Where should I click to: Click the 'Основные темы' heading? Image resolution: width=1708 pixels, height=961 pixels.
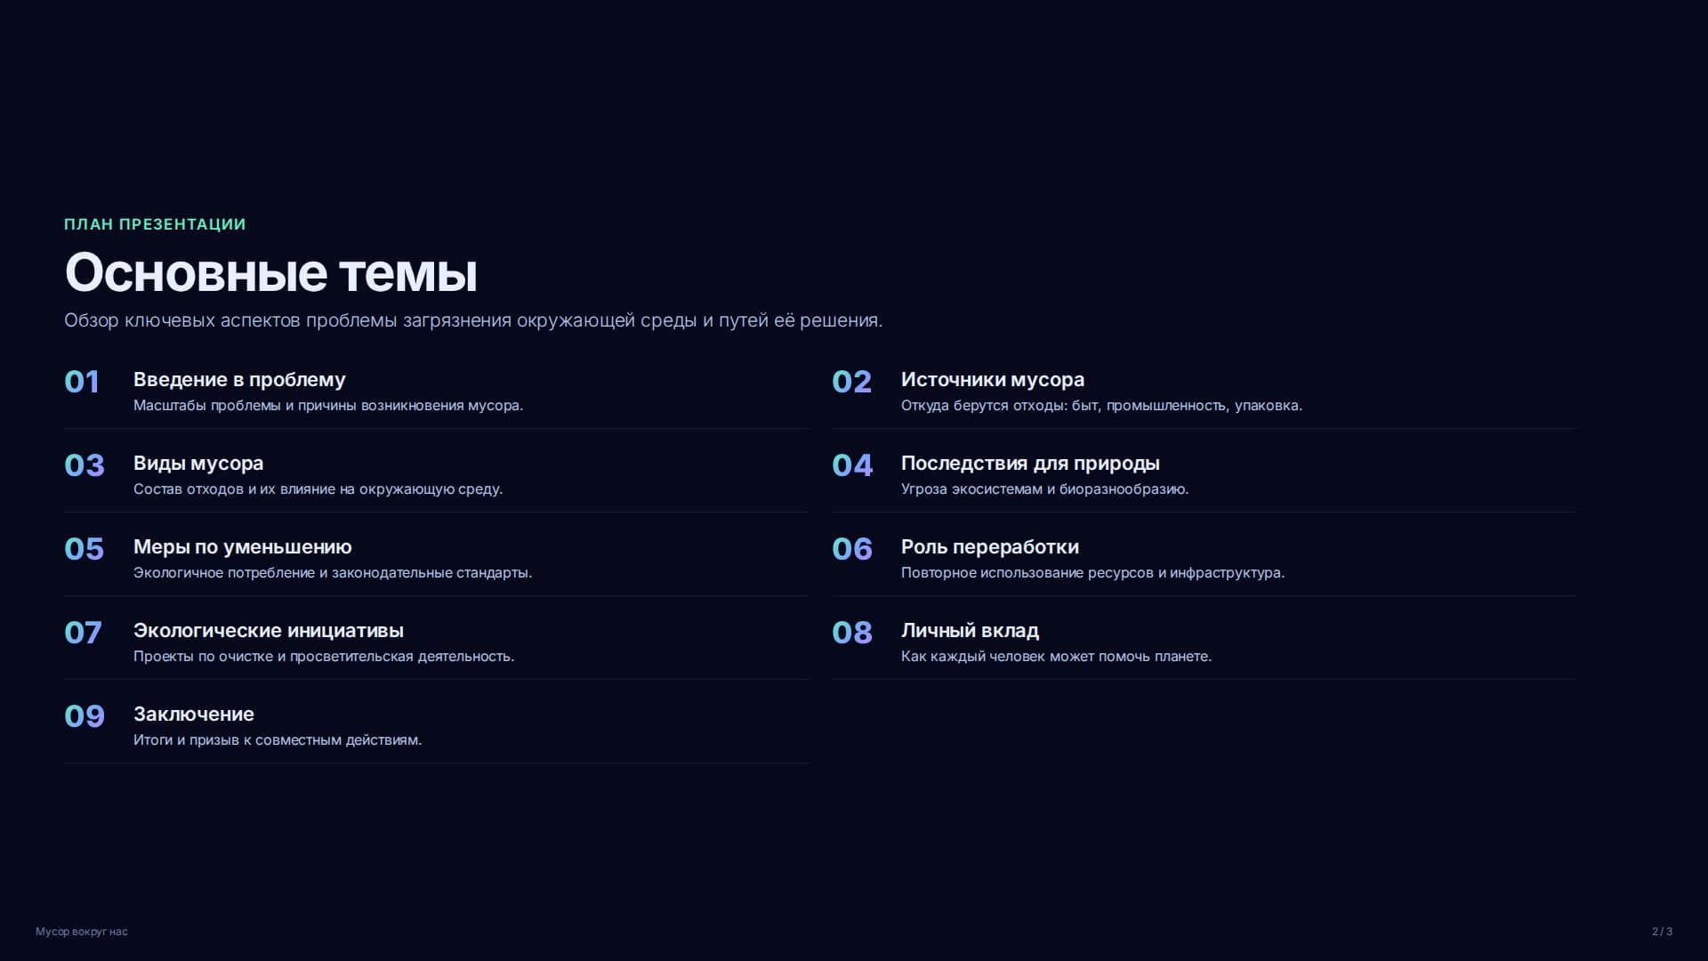271,272
